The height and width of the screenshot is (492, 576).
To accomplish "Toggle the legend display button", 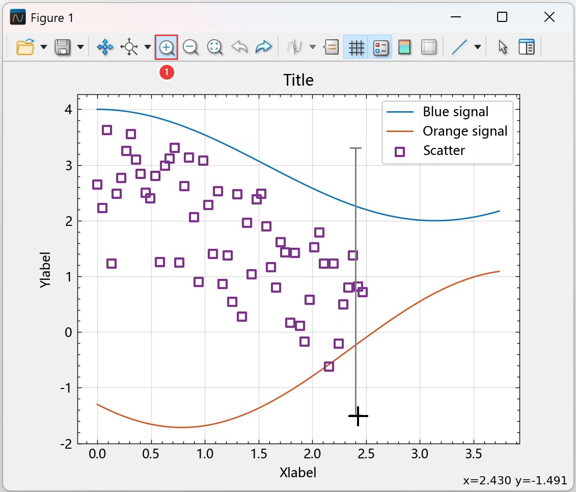I will tap(380, 47).
